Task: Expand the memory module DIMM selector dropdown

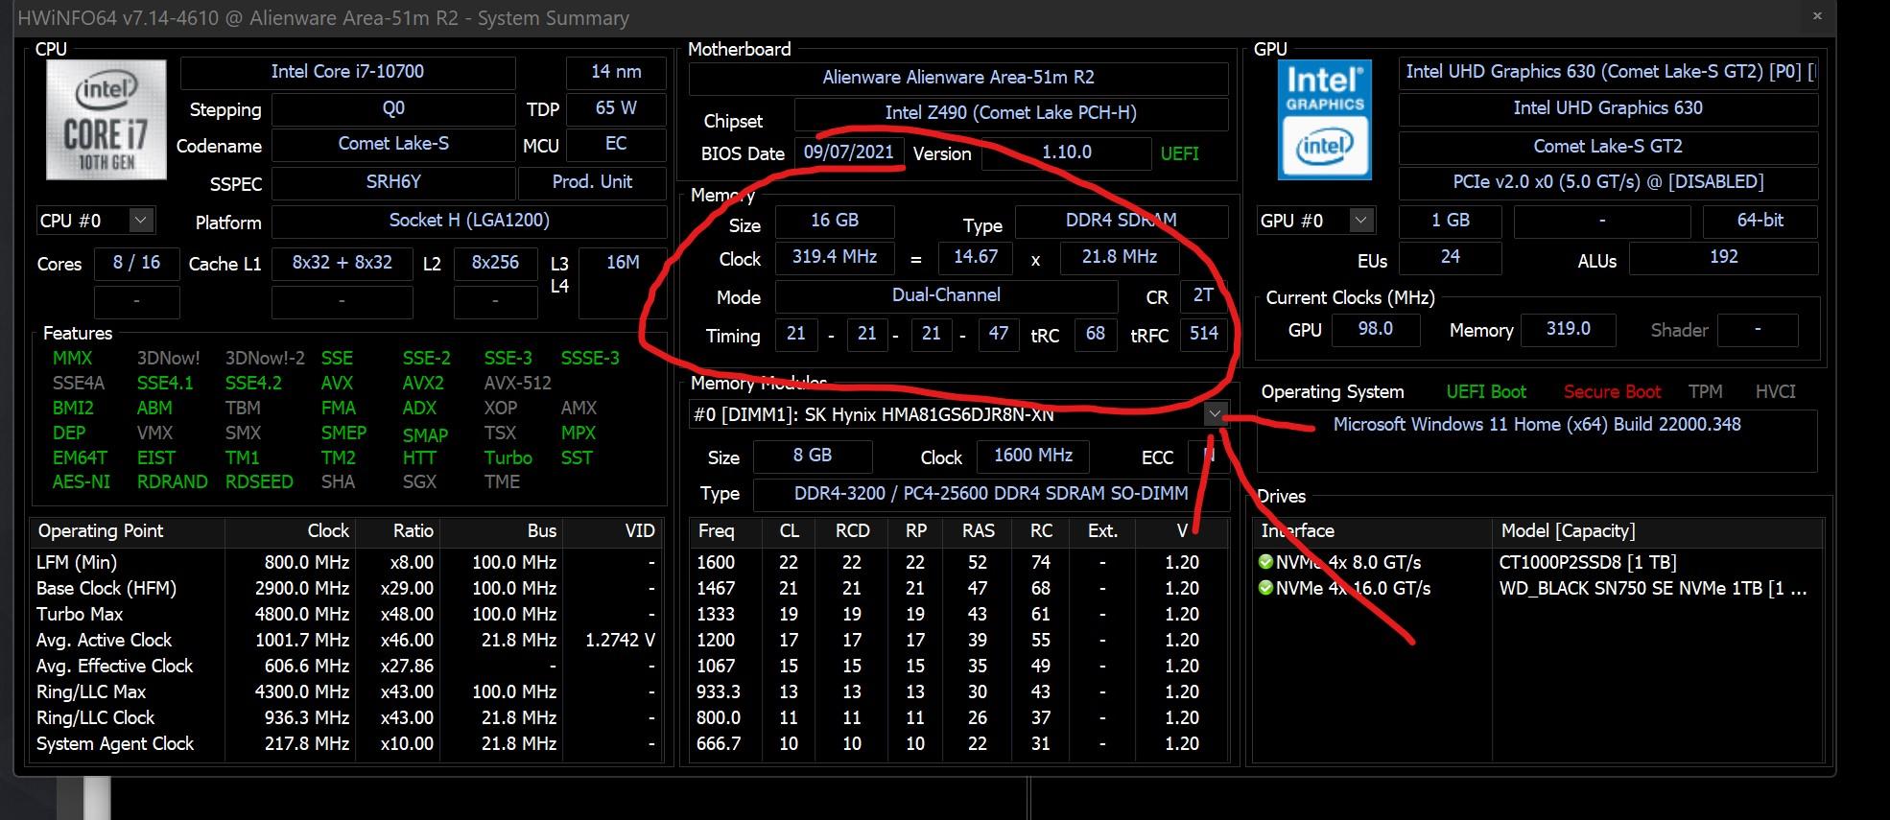Action: [1215, 414]
